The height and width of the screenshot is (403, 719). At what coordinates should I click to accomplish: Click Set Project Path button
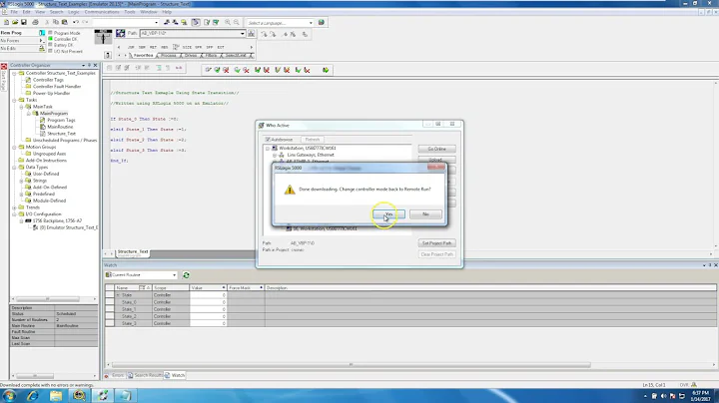coord(436,243)
